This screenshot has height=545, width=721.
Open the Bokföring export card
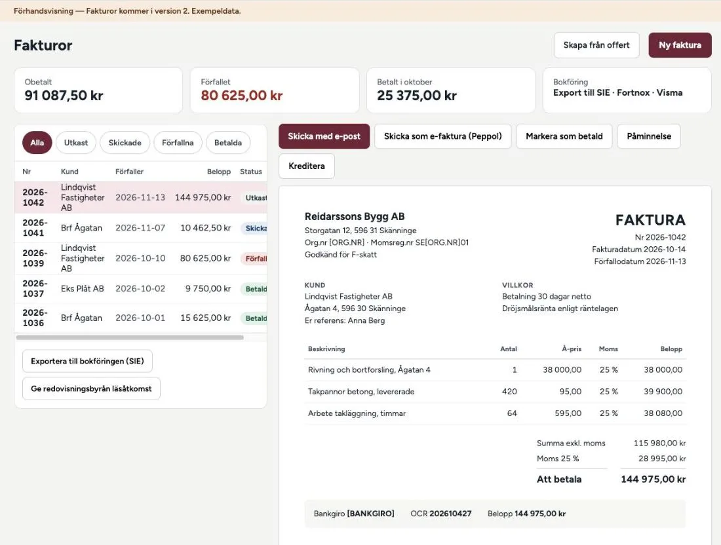627,90
